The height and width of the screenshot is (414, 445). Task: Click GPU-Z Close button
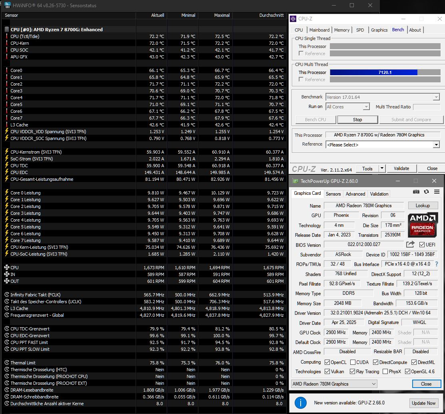click(x=426, y=384)
